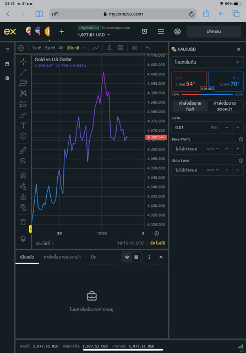Toggle magnet mode for drawings

23,175
